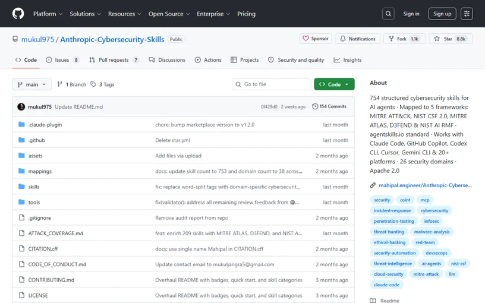Open the green Code dropdown button
The height and width of the screenshot is (303, 485).
[x=334, y=84]
